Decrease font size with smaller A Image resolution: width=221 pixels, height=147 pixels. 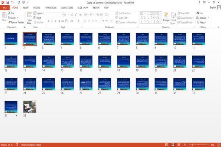coord(76,15)
